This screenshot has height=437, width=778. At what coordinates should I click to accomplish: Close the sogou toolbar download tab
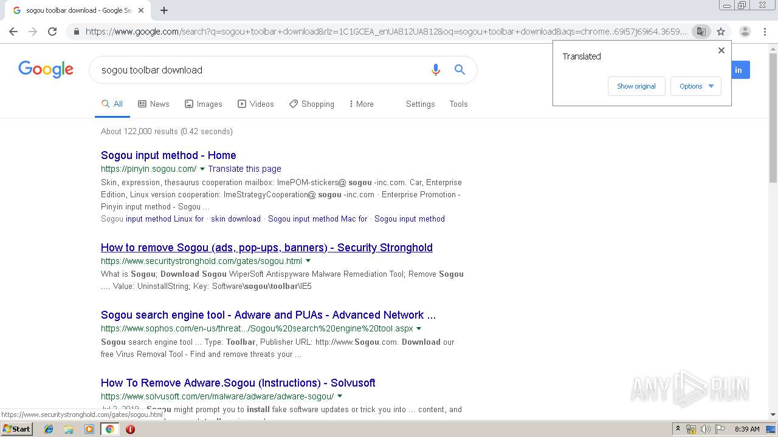[x=141, y=10]
